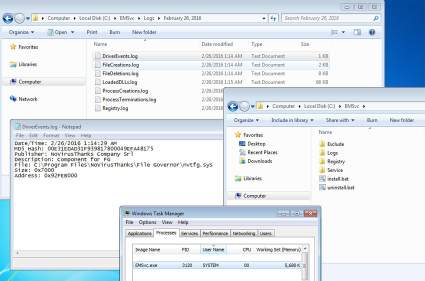This screenshot has height=281, width=425.
Task: Open Help via the blue question mark icon
Action: (x=372, y=32)
